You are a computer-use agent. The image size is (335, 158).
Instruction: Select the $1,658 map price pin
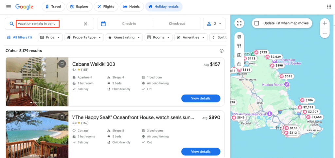coord(314,117)
